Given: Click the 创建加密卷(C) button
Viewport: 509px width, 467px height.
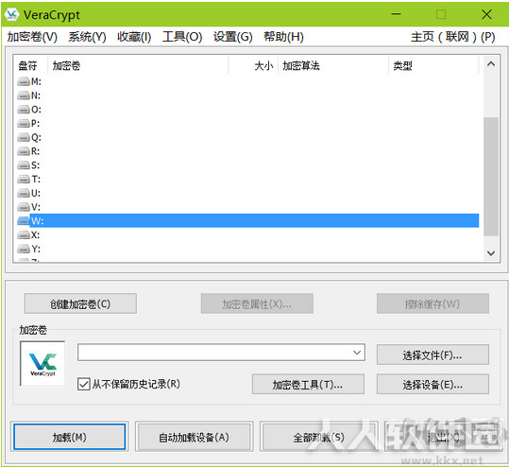Looking at the screenshot, I should coord(80,303).
